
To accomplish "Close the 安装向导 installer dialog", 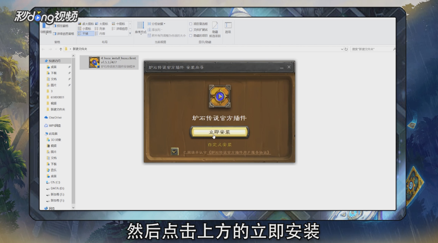I will pos(289,67).
